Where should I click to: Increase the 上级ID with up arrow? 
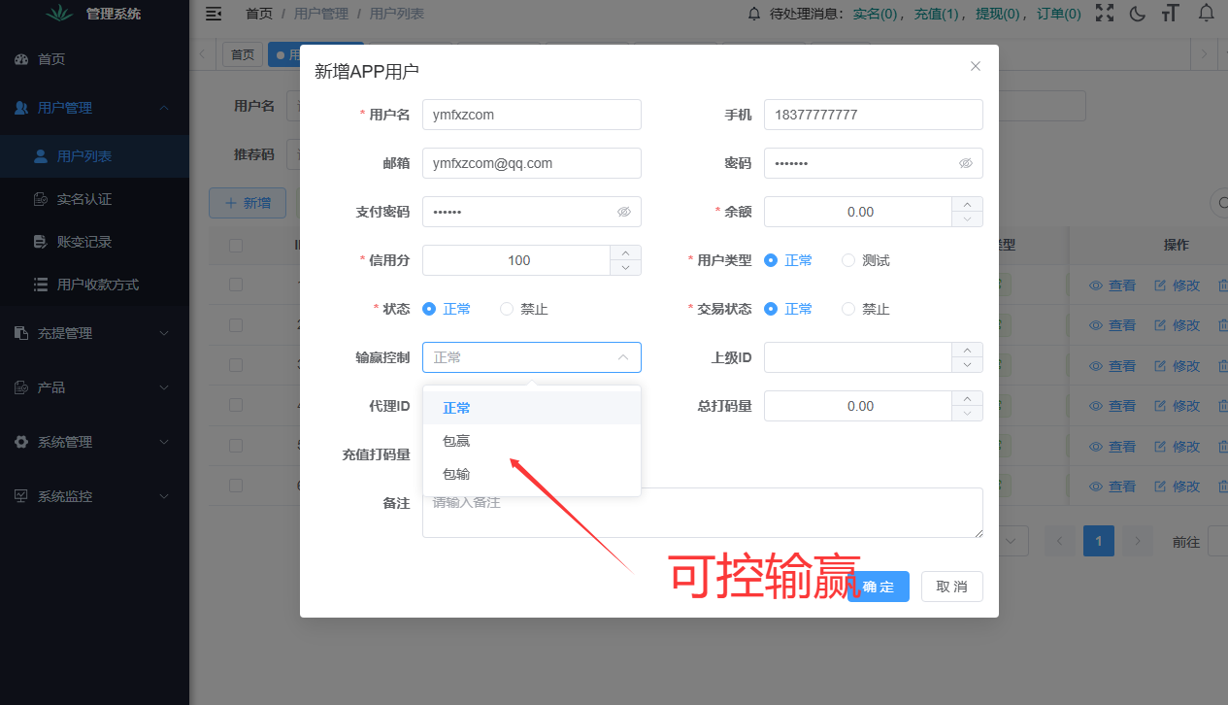click(967, 350)
